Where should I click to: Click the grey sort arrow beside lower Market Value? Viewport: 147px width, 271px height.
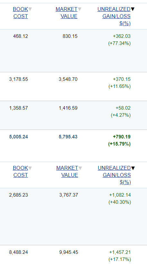pyautogui.click(x=80, y=168)
